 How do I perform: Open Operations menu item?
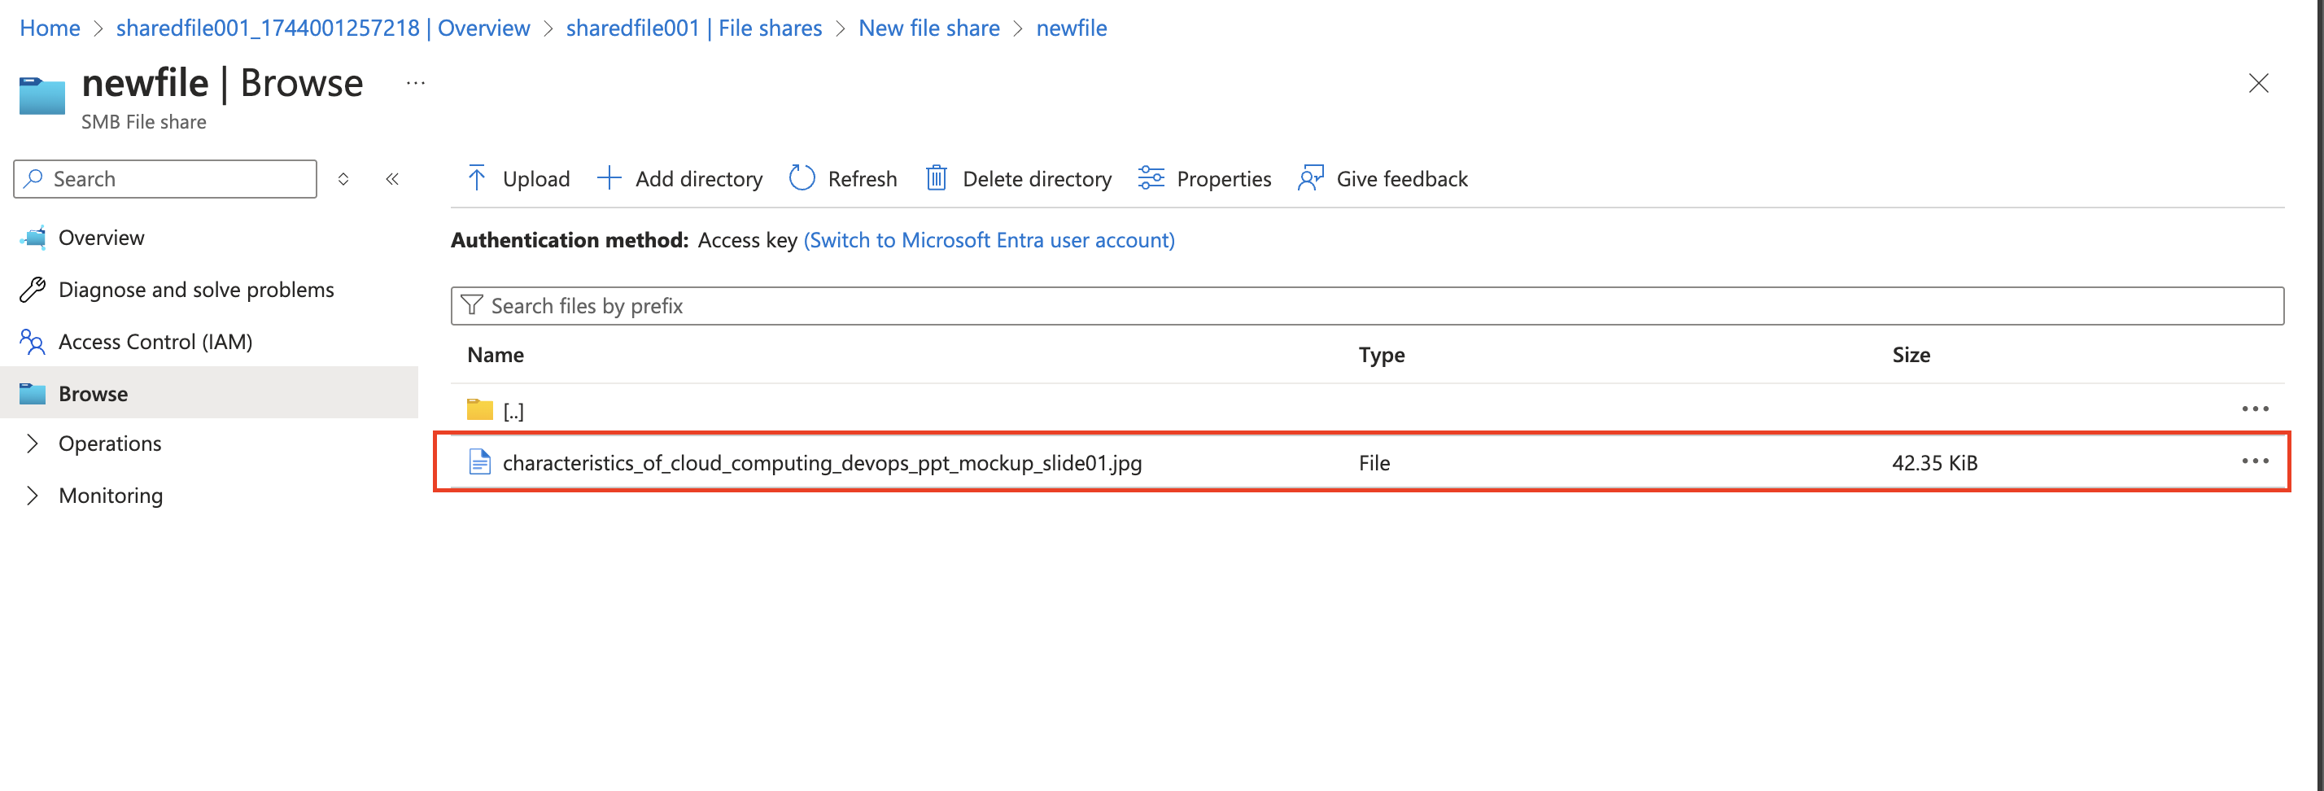[x=110, y=443]
